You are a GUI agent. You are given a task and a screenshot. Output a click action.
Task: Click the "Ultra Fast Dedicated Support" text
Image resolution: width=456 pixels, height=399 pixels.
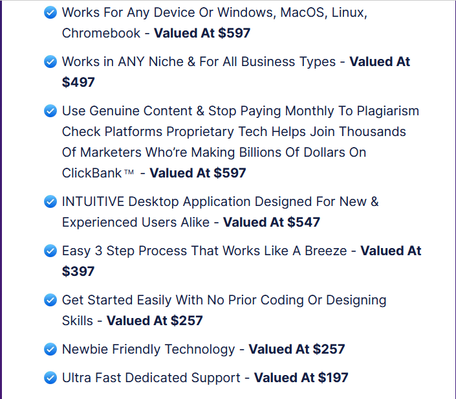[151, 378]
